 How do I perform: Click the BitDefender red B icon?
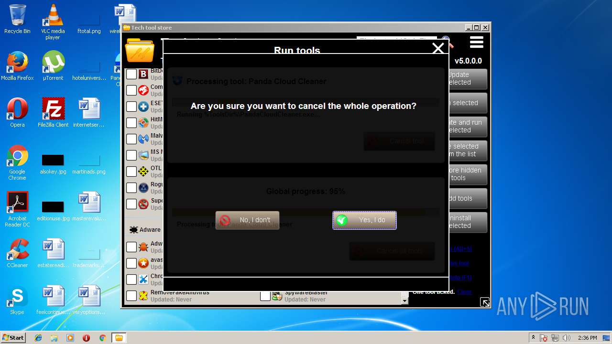tap(143, 74)
